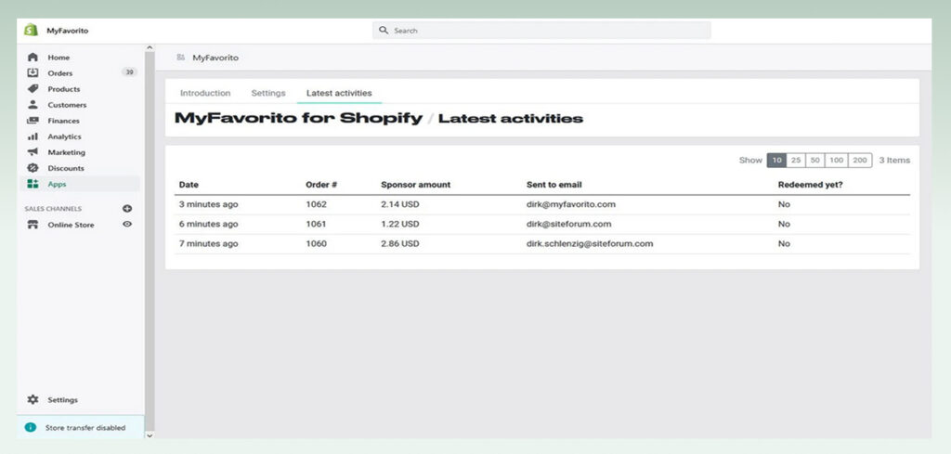Screen dimensions: 951x454
Task: Click the search magnifier icon
Action: tap(384, 31)
